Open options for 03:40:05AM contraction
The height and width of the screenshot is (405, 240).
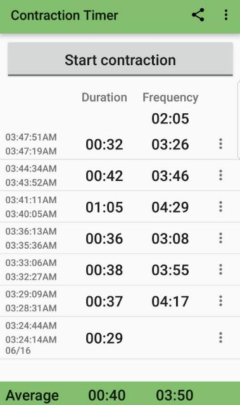coord(220,207)
